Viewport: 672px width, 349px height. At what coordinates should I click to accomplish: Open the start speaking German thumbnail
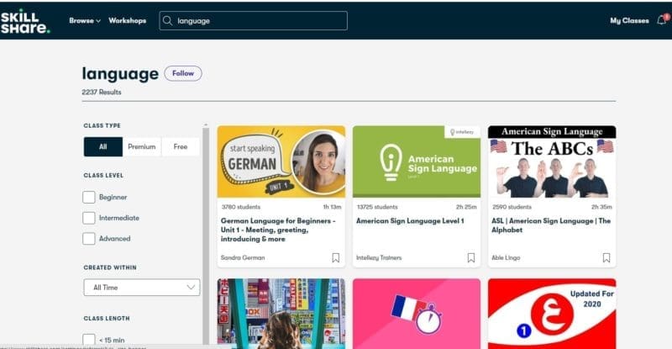(x=281, y=161)
